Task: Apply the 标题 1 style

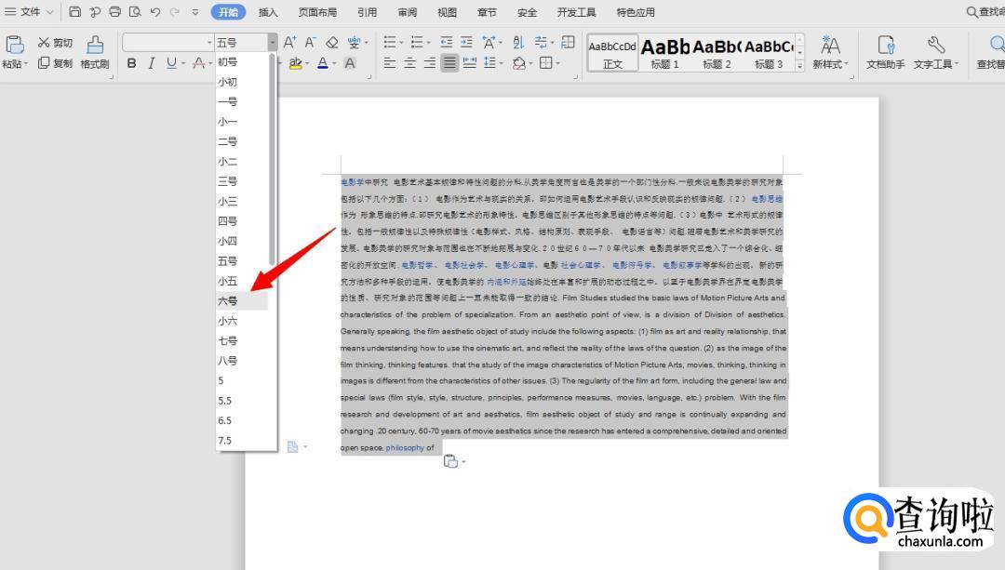Action: (x=664, y=52)
